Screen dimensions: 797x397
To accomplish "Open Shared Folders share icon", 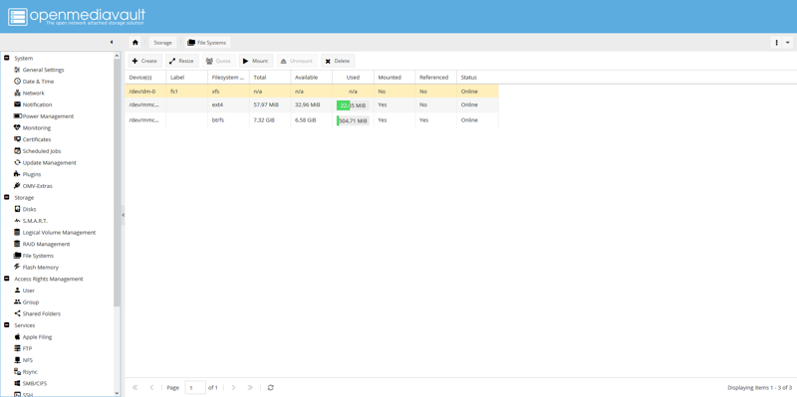I will point(17,313).
